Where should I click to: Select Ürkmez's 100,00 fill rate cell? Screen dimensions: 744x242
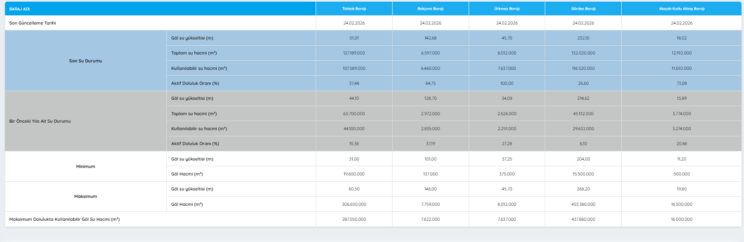click(x=507, y=84)
